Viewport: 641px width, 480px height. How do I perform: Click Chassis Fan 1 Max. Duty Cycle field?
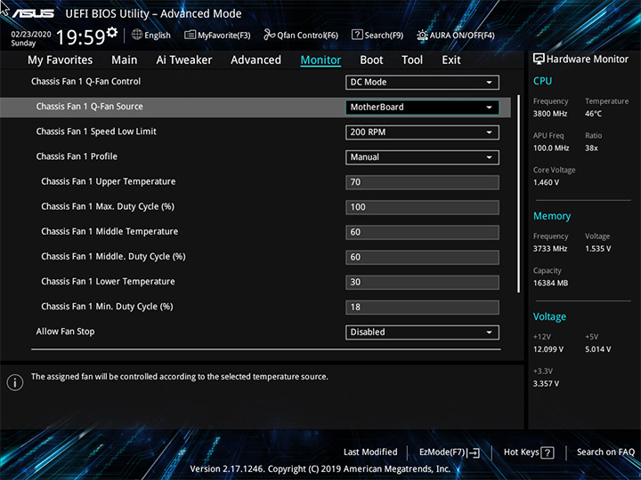pos(422,207)
